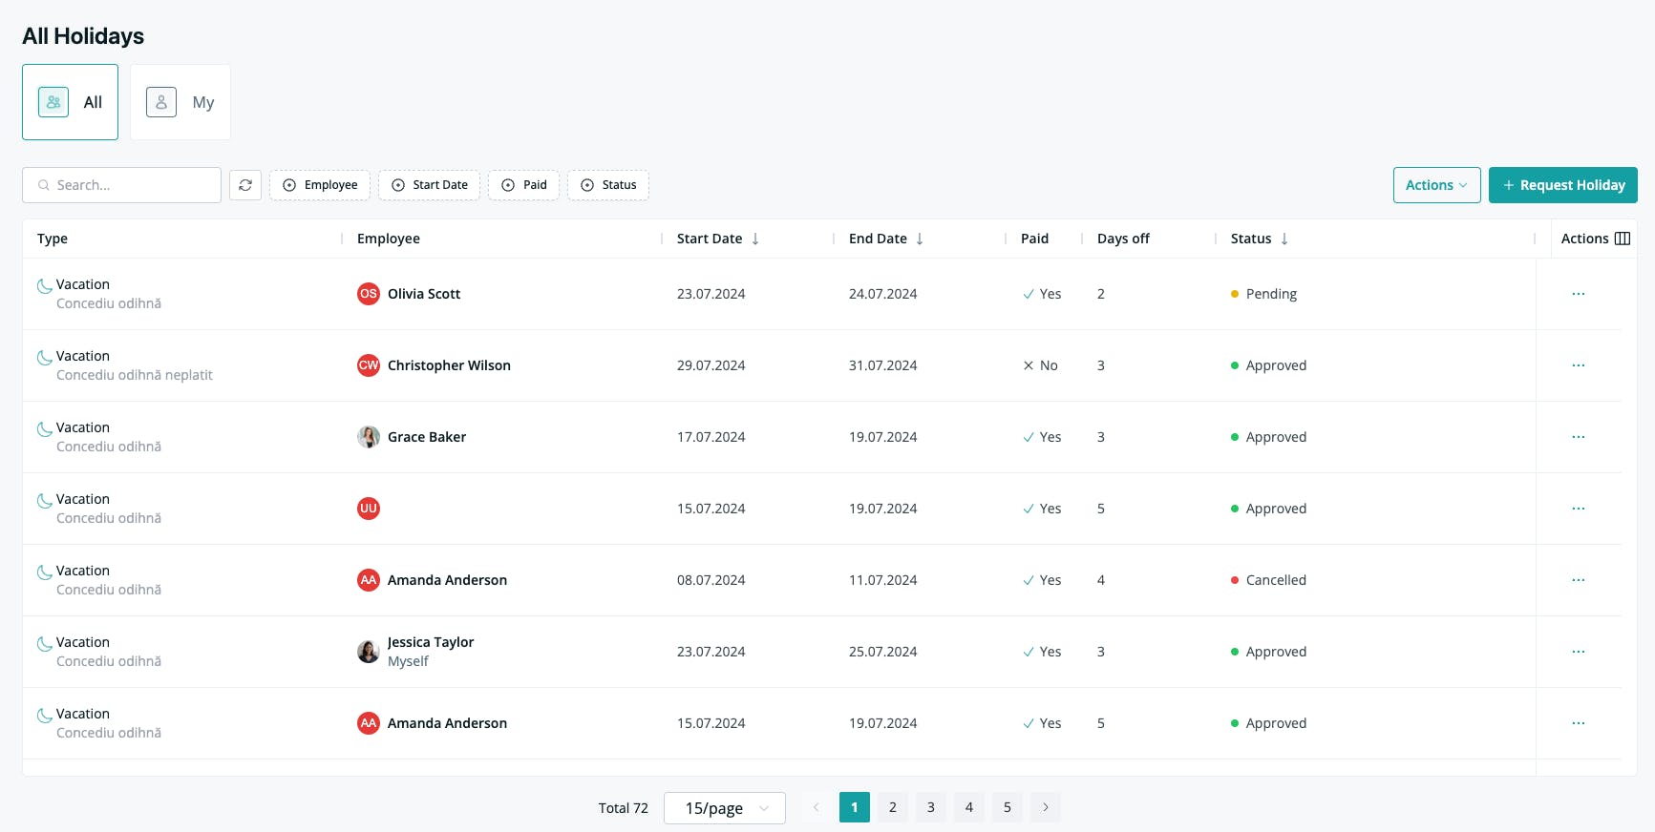Sort by Start Date arrow icon
Viewport: 1655px width, 832px height.
click(x=755, y=239)
